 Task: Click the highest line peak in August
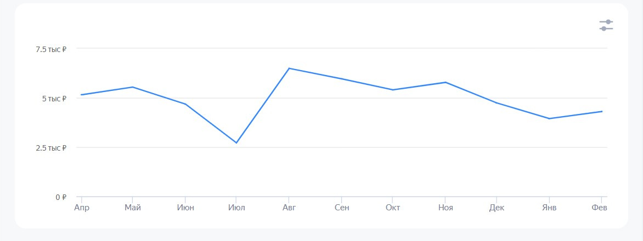point(289,68)
